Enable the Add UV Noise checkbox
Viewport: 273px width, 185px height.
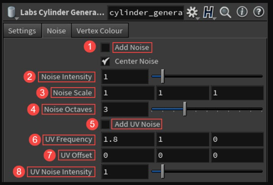[x=105, y=124]
